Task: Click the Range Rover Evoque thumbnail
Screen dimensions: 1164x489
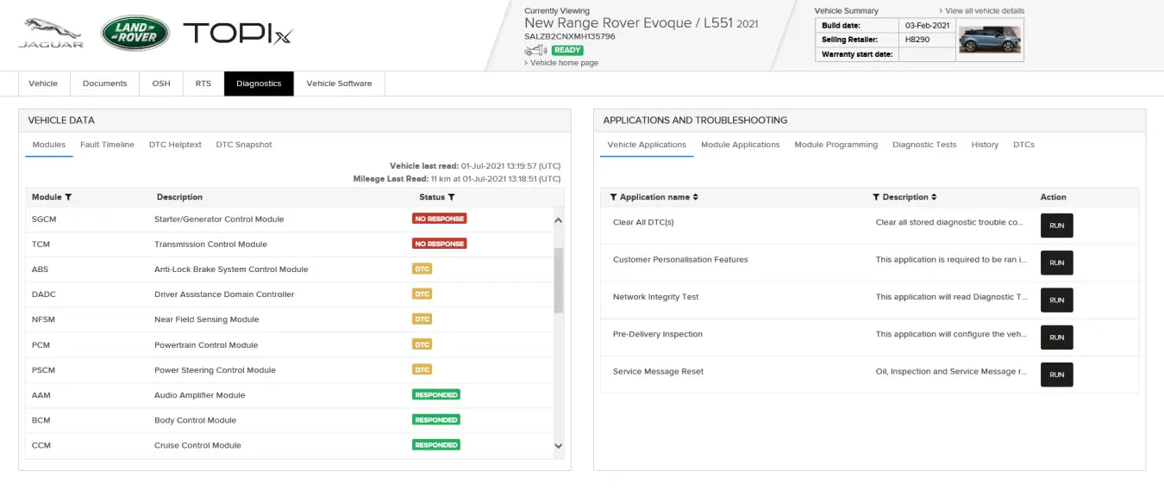Action: 990,40
